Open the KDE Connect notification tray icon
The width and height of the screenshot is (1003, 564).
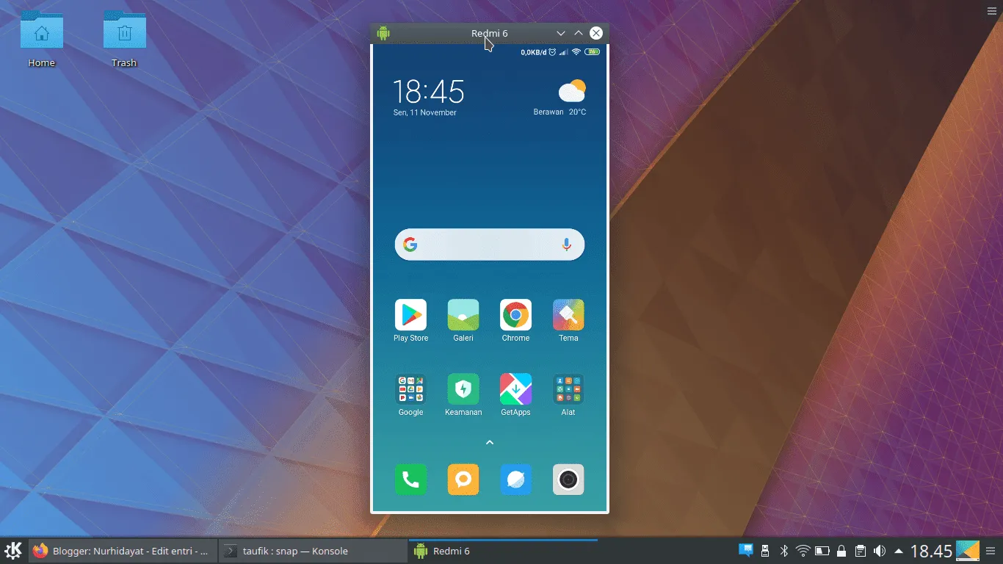point(746,550)
